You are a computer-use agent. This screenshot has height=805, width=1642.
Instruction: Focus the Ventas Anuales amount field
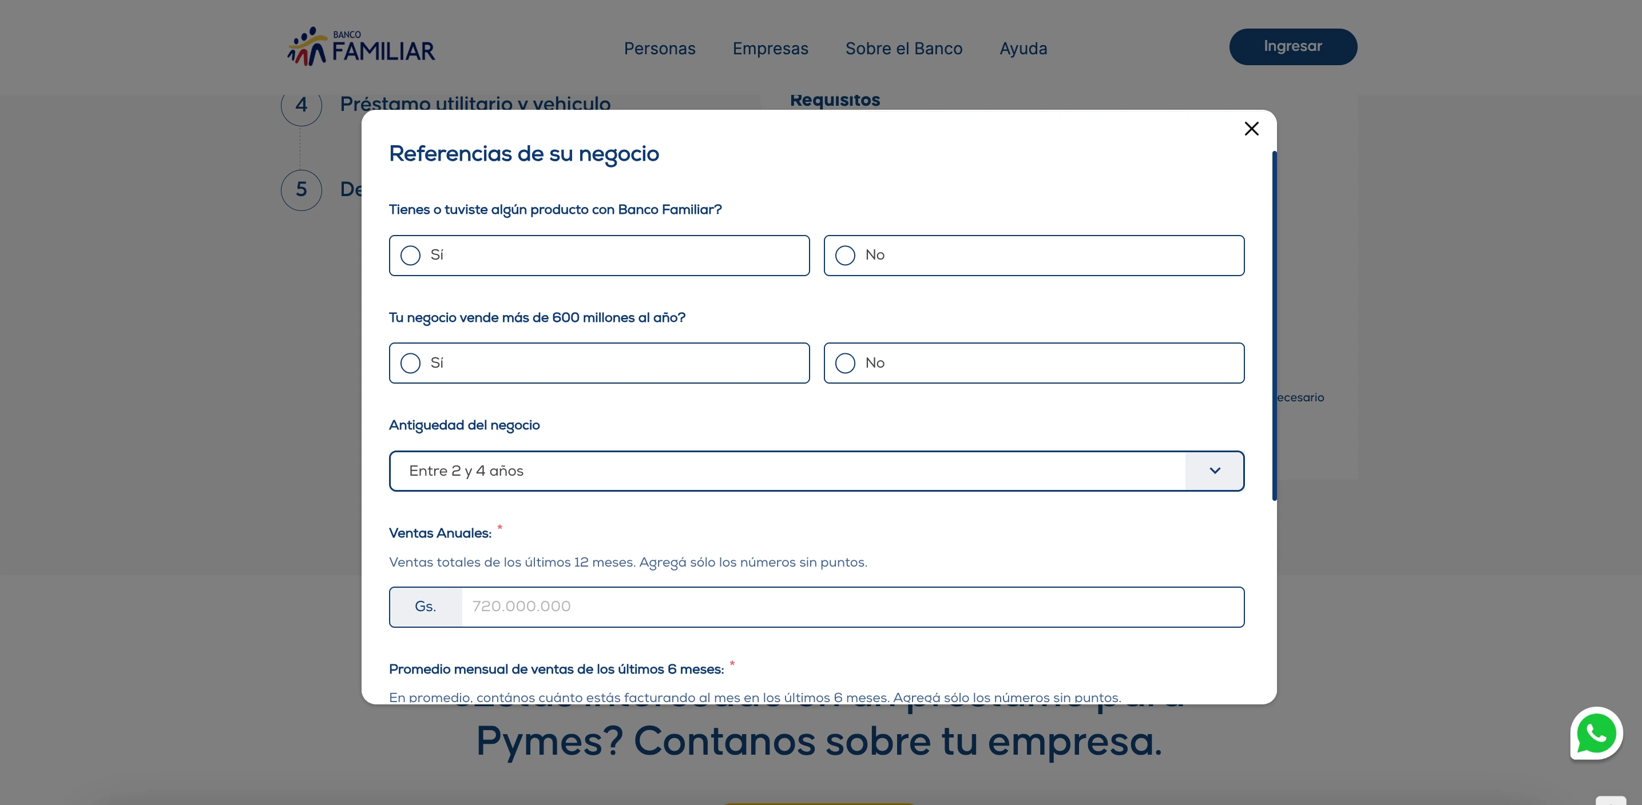(851, 606)
